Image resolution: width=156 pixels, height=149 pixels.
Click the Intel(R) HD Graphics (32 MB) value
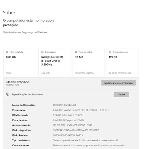[68, 120]
